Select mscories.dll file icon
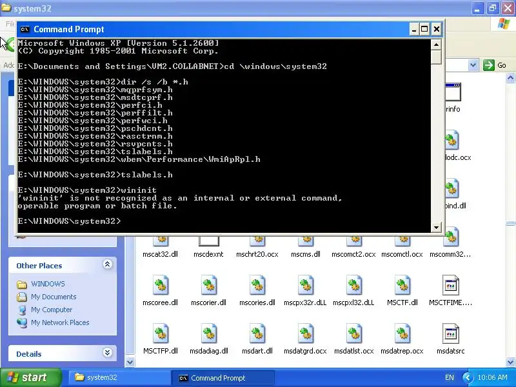Screen dimensions: 516x387 click(257, 285)
